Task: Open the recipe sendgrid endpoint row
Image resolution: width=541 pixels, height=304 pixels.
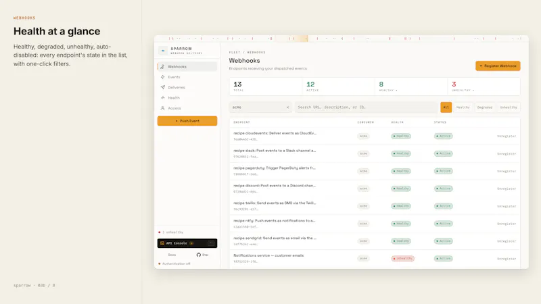Action: (x=375, y=241)
